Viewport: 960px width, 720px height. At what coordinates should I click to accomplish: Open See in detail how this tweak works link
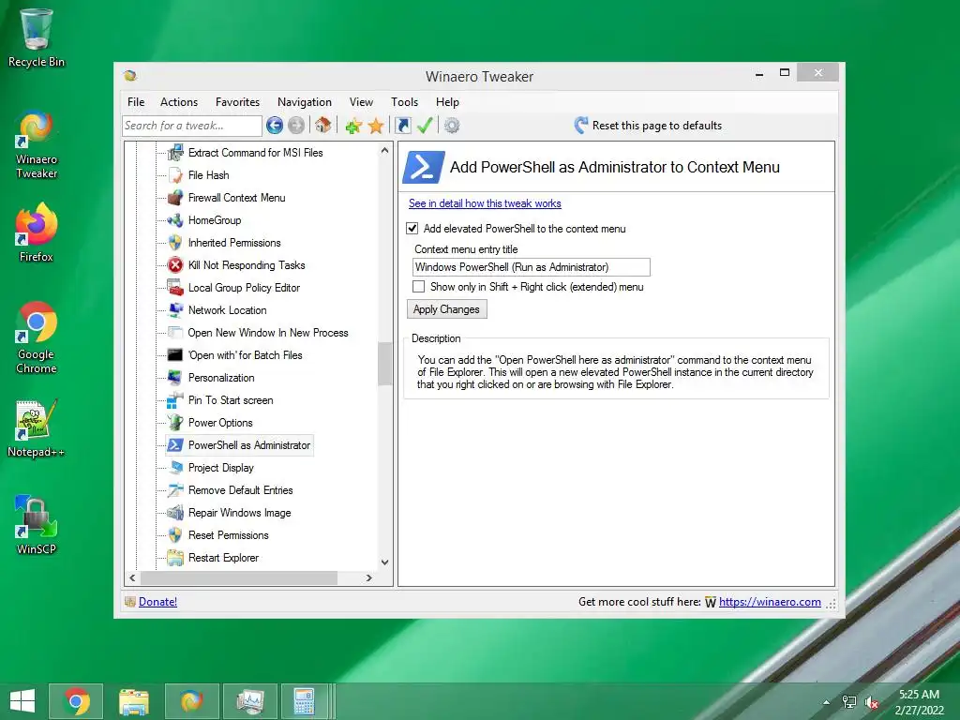485,203
